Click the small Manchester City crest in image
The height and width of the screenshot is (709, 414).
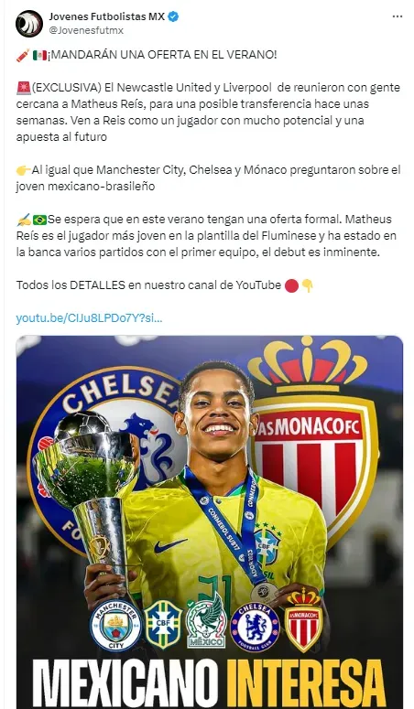[x=116, y=626]
